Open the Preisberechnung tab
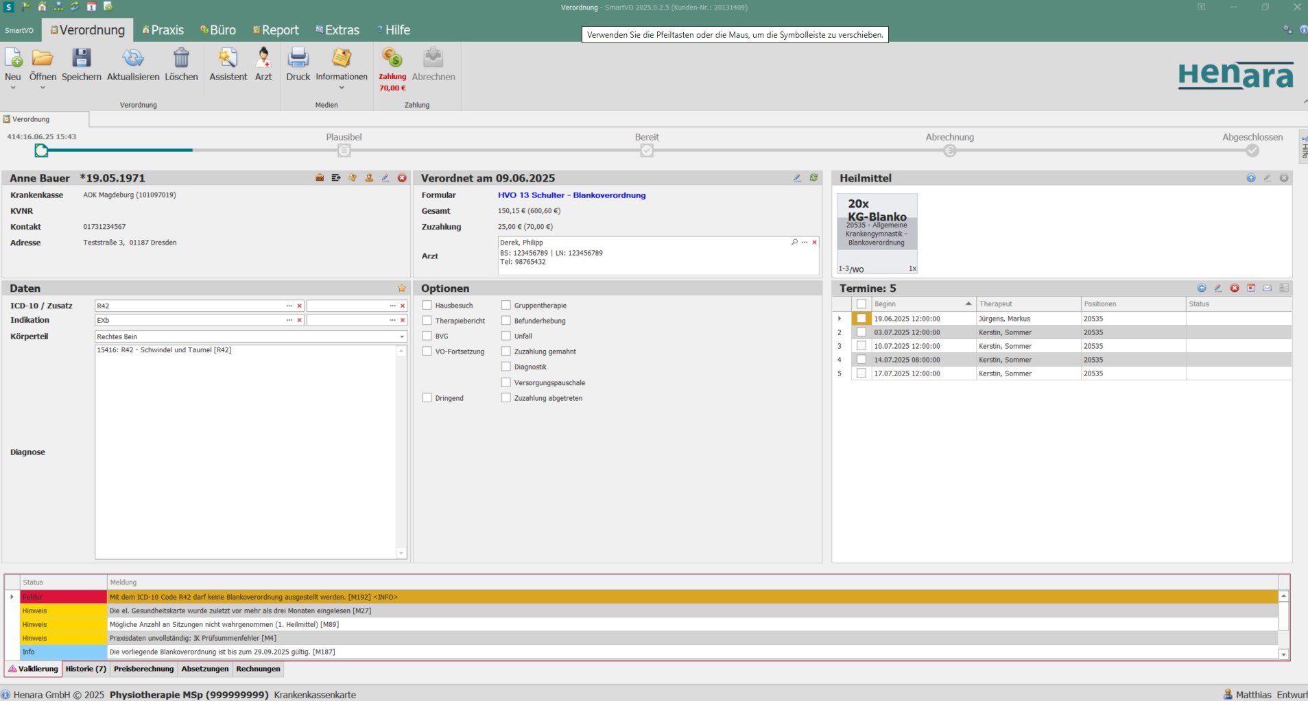The height and width of the screenshot is (701, 1308). click(143, 669)
